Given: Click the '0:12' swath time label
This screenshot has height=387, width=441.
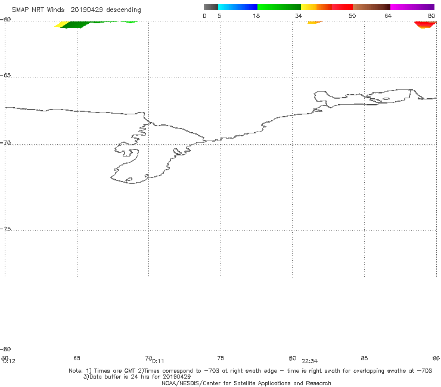Looking at the screenshot, I should 9,361.
